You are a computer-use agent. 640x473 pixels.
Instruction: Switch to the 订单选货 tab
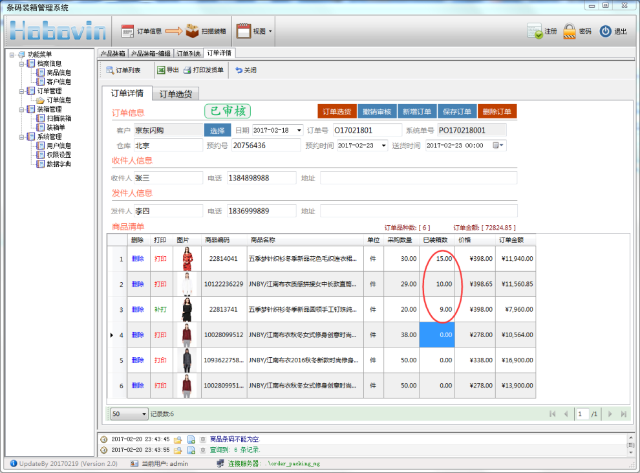tap(175, 94)
